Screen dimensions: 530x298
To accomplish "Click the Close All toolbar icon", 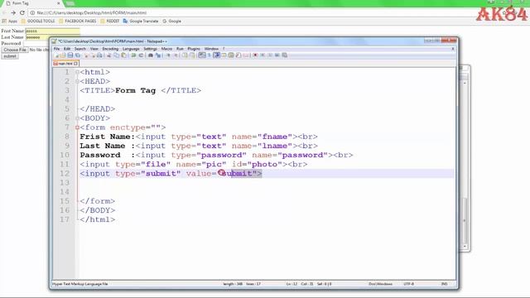I will (93, 55).
